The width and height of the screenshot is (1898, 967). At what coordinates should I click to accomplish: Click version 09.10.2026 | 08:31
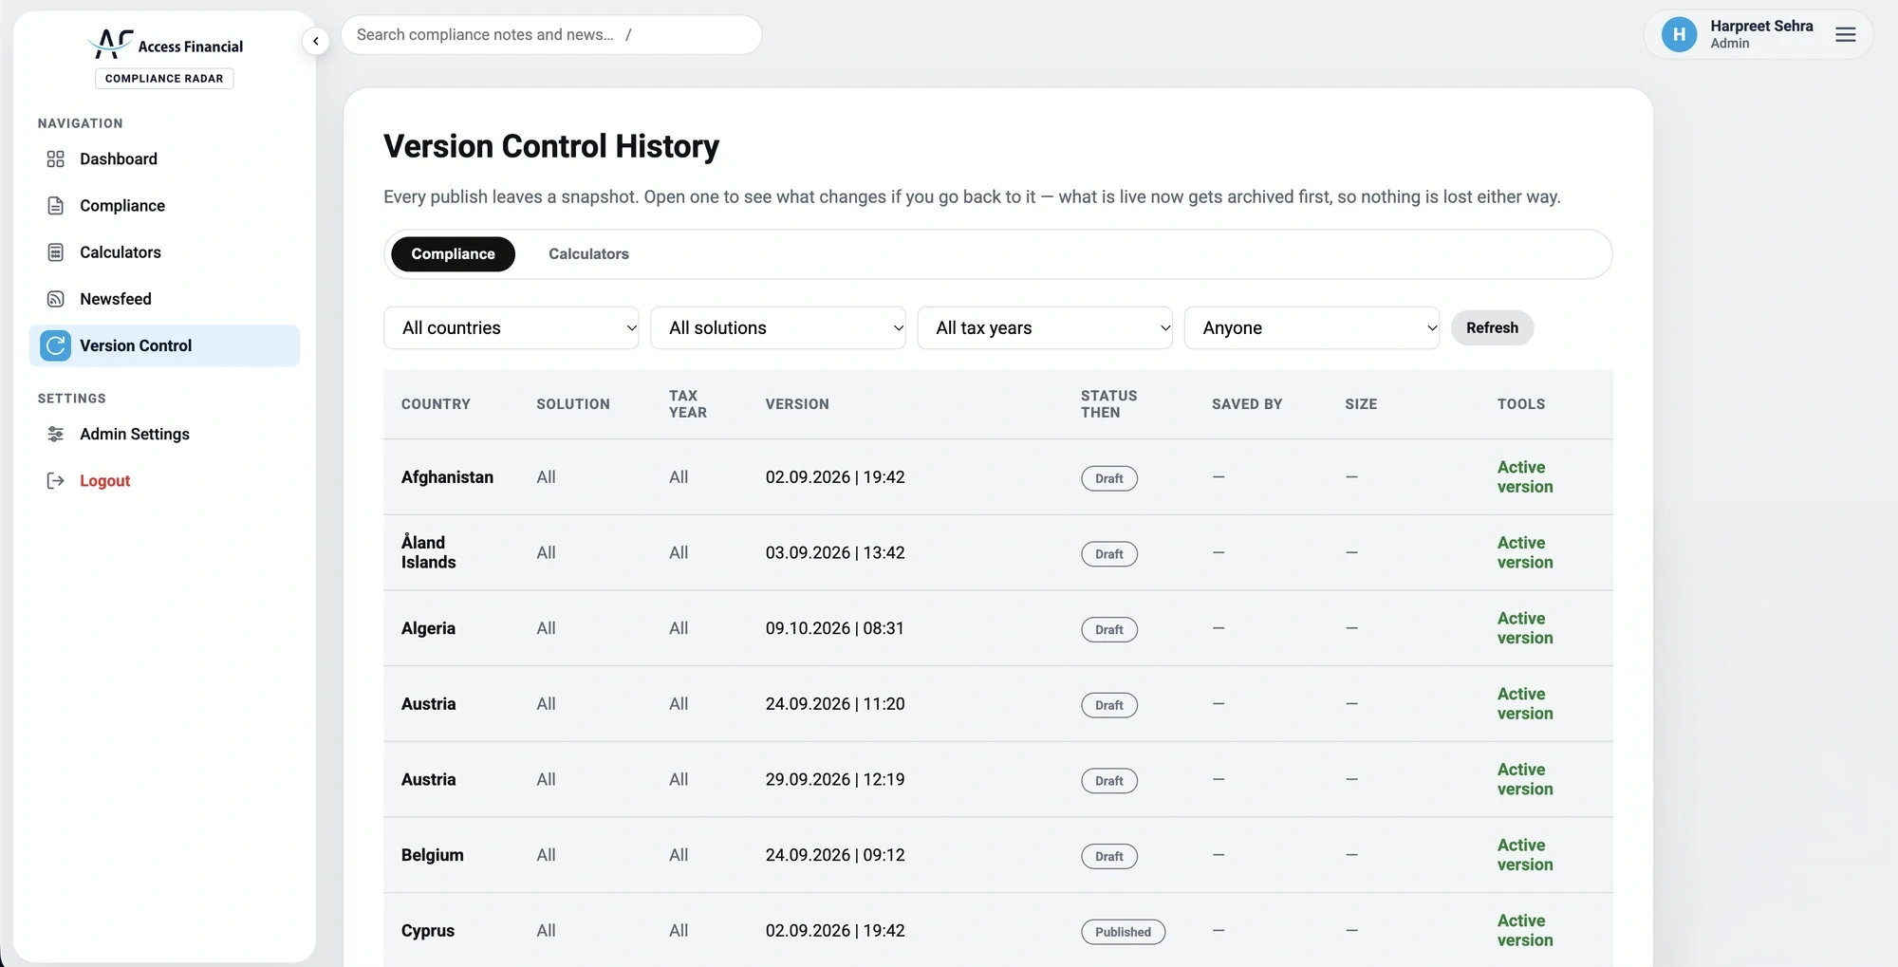pos(835,627)
